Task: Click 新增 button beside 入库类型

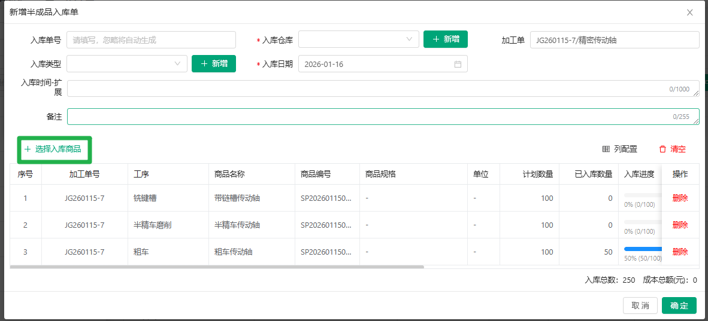Action: pos(213,64)
